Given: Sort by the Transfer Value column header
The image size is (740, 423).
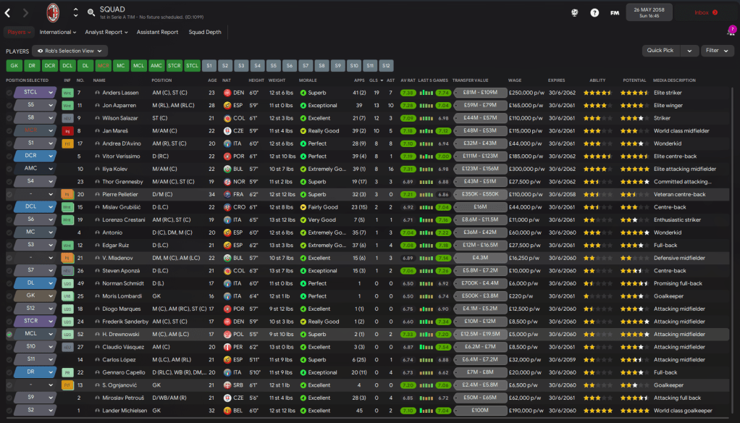Looking at the screenshot, I should (471, 80).
